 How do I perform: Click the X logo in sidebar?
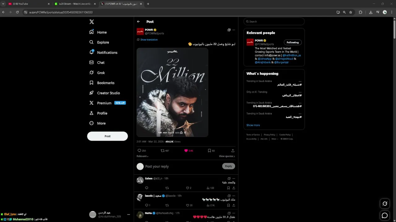tap(92, 22)
